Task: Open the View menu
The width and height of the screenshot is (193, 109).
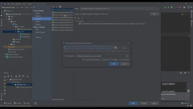Action: pyautogui.click(x=13, y=4)
